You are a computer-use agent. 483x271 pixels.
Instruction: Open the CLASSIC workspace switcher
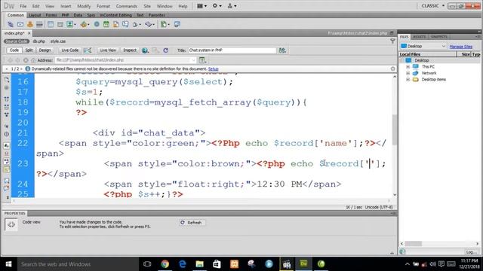pos(432,6)
